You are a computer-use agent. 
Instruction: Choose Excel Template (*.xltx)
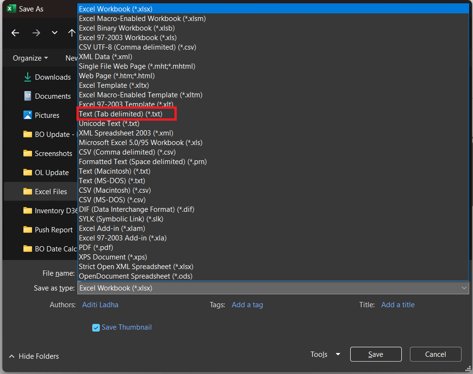[x=273, y=85]
